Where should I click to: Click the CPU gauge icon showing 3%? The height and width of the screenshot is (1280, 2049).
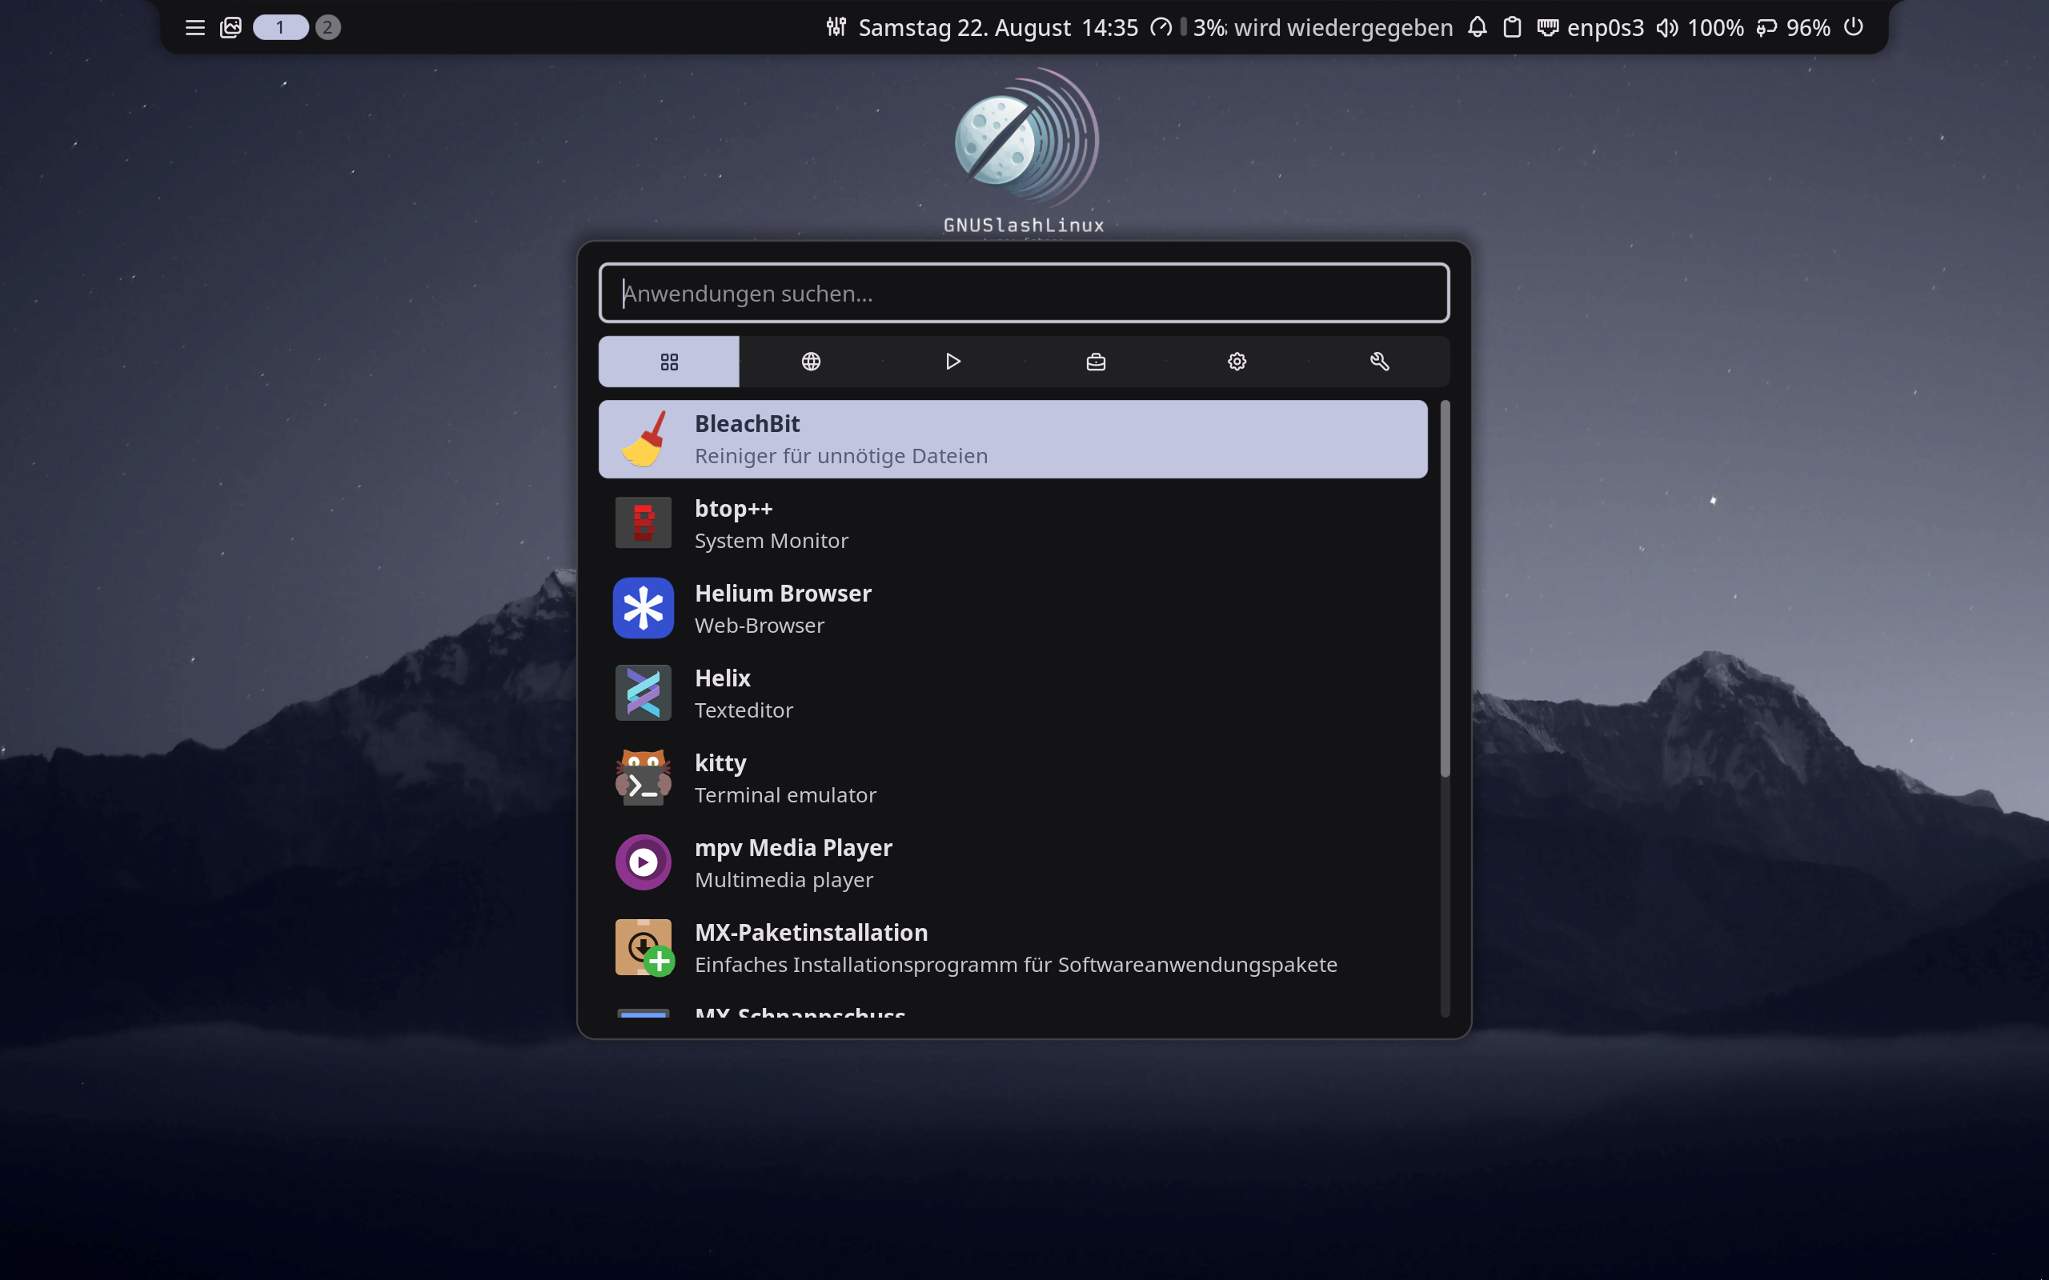(x=1161, y=27)
